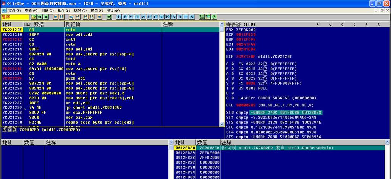The height and width of the screenshot is (179, 391).
Task: Open Run trace with ellipsis button
Action: [x=186, y=17]
